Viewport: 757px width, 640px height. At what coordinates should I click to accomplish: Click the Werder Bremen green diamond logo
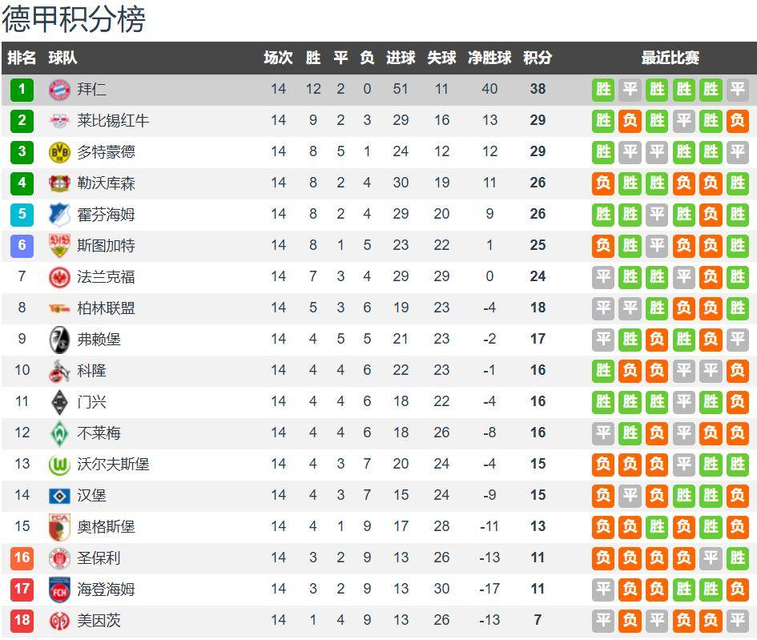[x=59, y=433]
